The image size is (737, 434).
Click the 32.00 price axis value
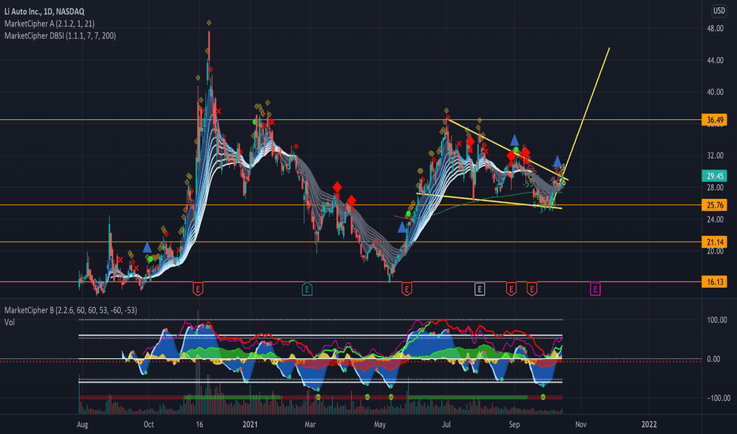click(715, 155)
